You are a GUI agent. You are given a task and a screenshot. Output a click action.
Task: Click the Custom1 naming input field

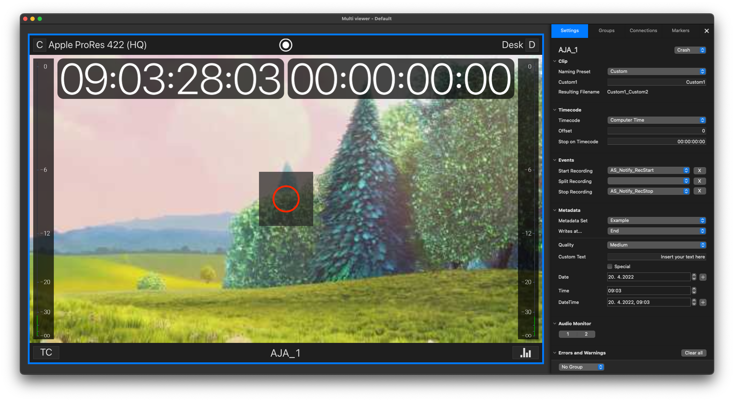(x=656, y=82)
